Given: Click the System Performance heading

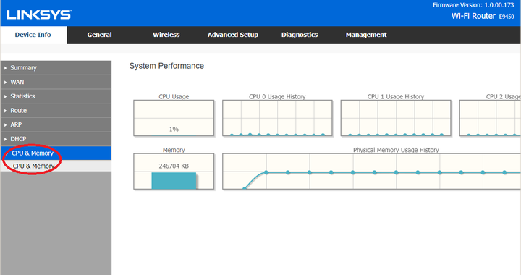Looking at the screenshot, I should click(x=166, y=66).
